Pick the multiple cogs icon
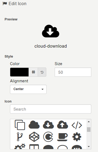This screenshot has width=98, height=152. click(x=20, y=146)
